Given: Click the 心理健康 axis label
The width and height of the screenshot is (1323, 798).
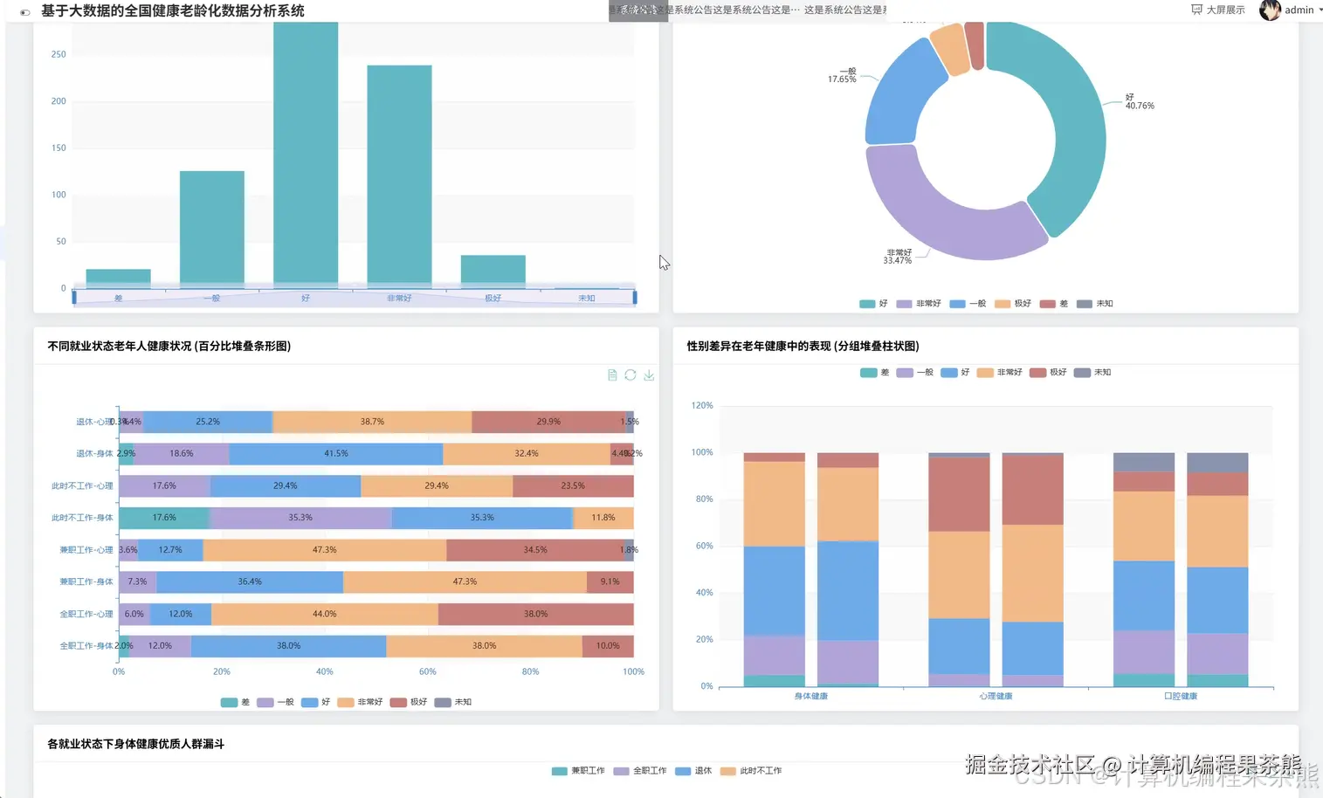Looking at the screenshot, I should point(996,696).
